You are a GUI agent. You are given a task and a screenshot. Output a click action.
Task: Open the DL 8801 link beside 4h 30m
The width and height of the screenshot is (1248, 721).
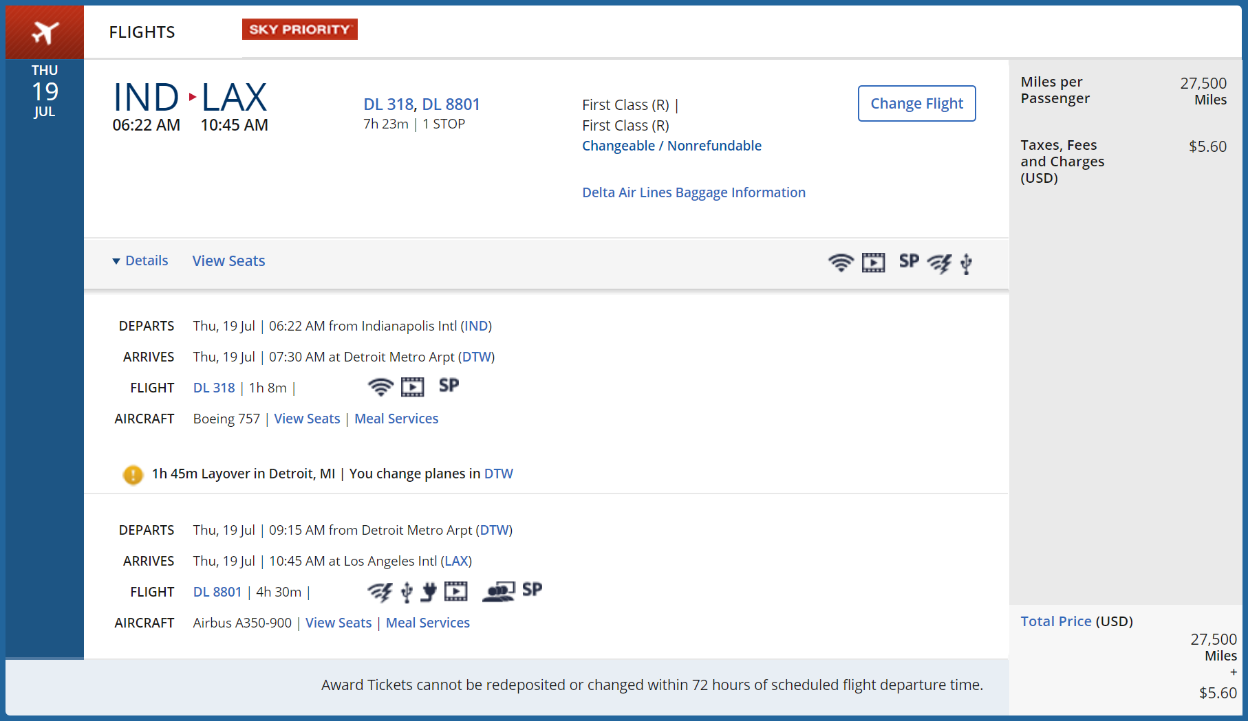point(217,592)
